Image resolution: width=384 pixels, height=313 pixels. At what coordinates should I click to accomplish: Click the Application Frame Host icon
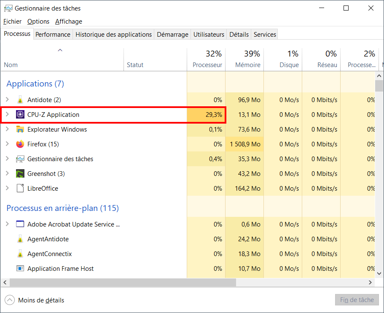pos(20,268)
